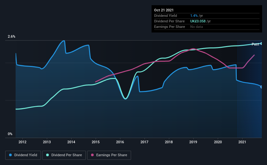
Task: Click the teal Dividend Per Share legend dot
Action: [x=47, y=155]
